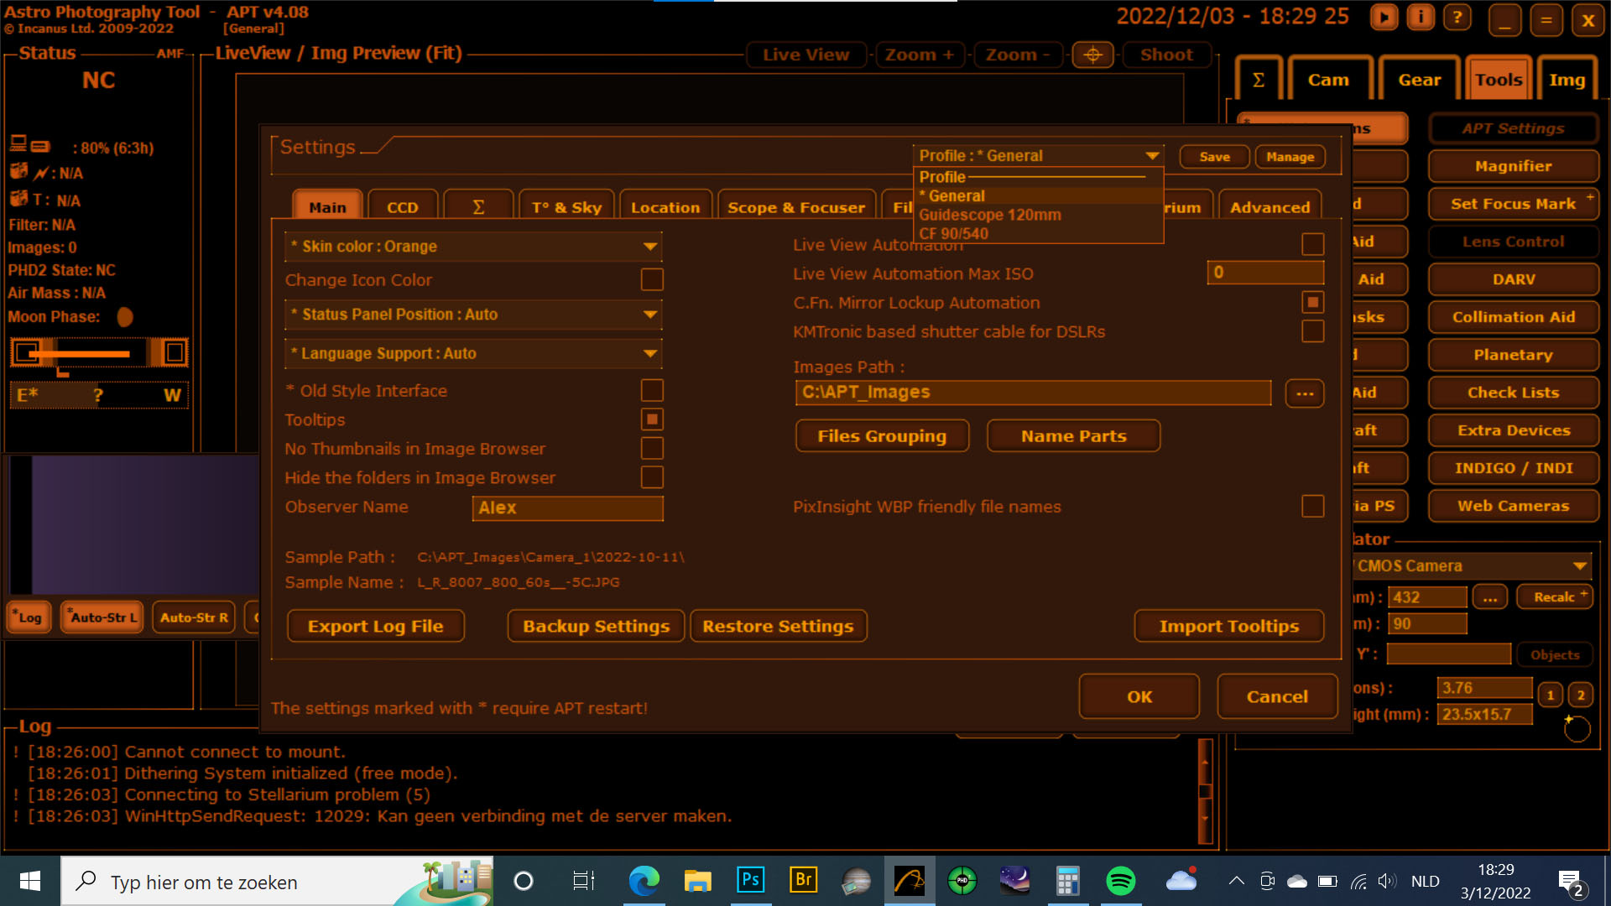Open the Sigma tab in right panel

(1258, 80)
